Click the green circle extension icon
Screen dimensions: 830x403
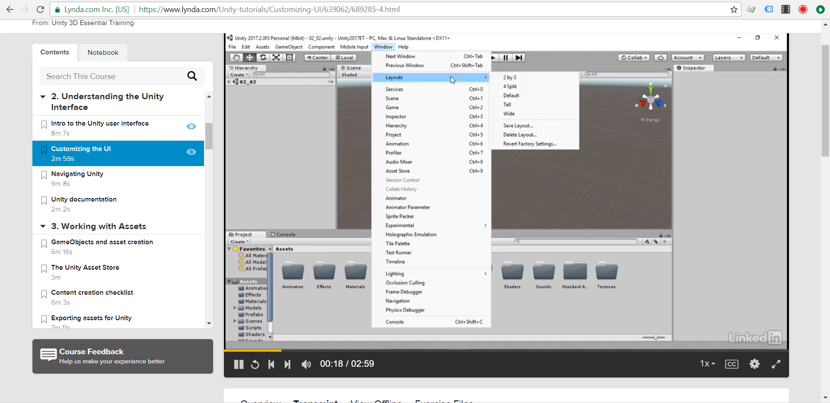point(820,9)
